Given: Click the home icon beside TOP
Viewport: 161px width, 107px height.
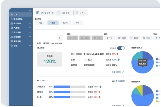Looking at the screenshot, I should click(12, 14).
